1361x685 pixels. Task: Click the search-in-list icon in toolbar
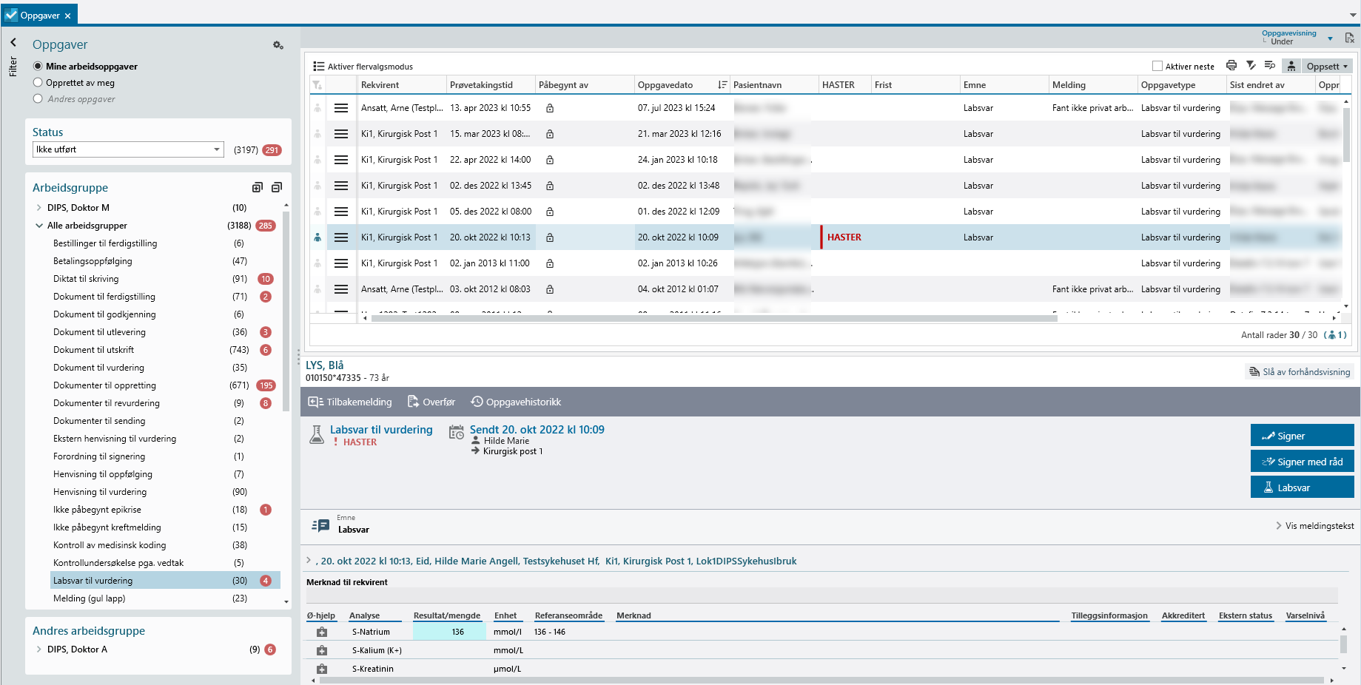point(1270,66)
